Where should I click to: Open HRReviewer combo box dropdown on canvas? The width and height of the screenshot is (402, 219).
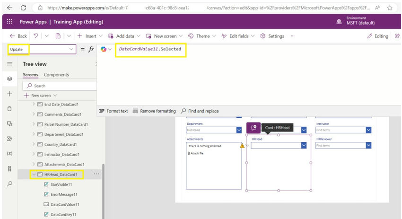coord(368,145)
